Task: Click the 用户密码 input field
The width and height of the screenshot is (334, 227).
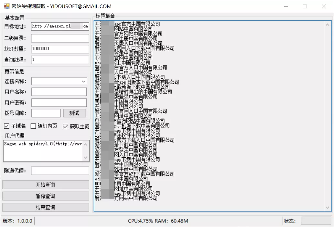Action: pyautogui.click(x=59, y=103)
